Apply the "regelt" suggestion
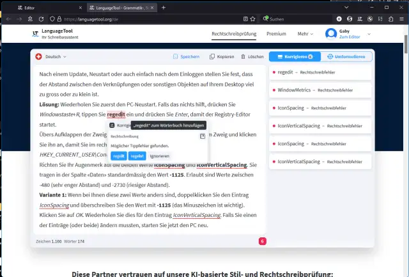409x277 pixels. click(118, 155)
